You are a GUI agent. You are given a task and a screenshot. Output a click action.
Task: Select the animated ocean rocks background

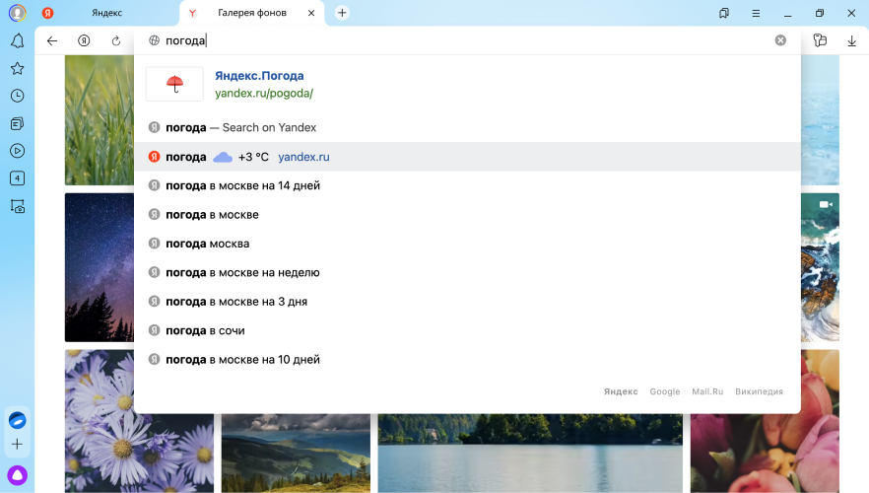(820, 267)
